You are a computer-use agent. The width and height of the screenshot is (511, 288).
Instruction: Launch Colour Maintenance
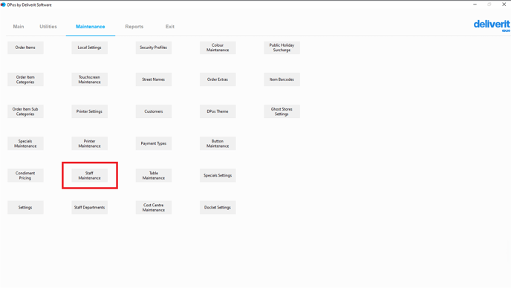click(218, 48)
